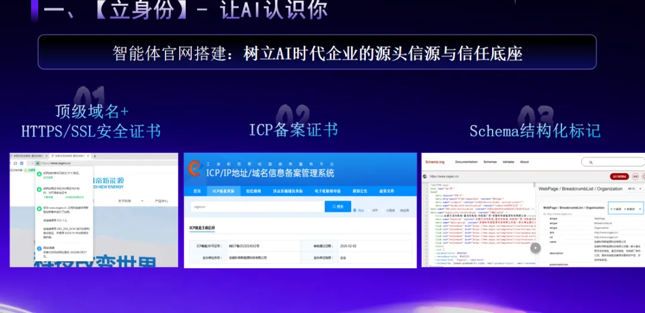The height and width of the screenshot is (313, 645).
Task: Click the red run test button
Action: coord(619,176)
